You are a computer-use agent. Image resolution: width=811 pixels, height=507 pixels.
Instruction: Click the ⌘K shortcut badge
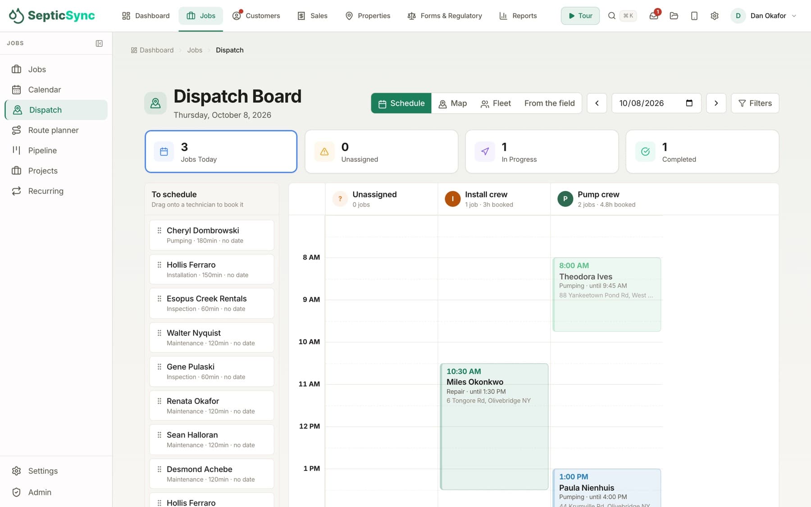tap(628, 16)
